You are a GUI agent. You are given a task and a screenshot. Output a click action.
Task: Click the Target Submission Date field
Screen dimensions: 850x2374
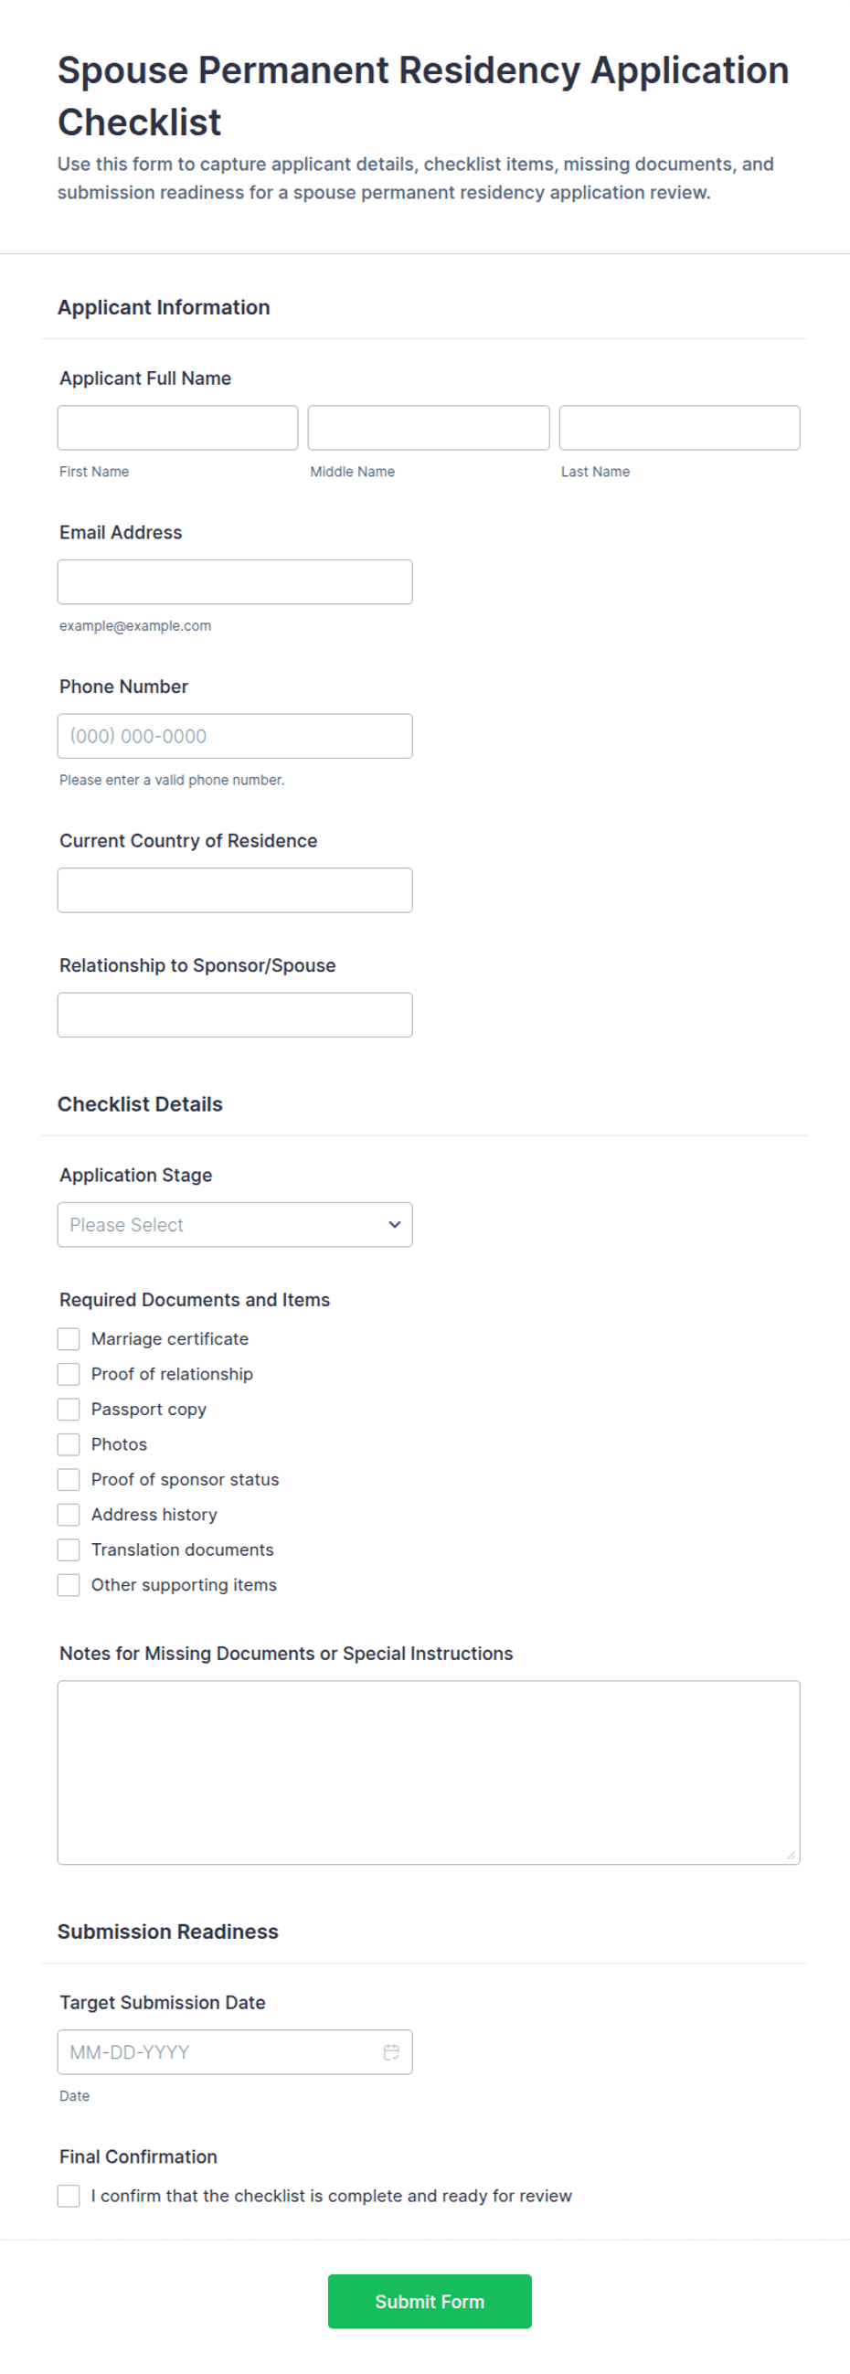click(x=235, y=2051)
